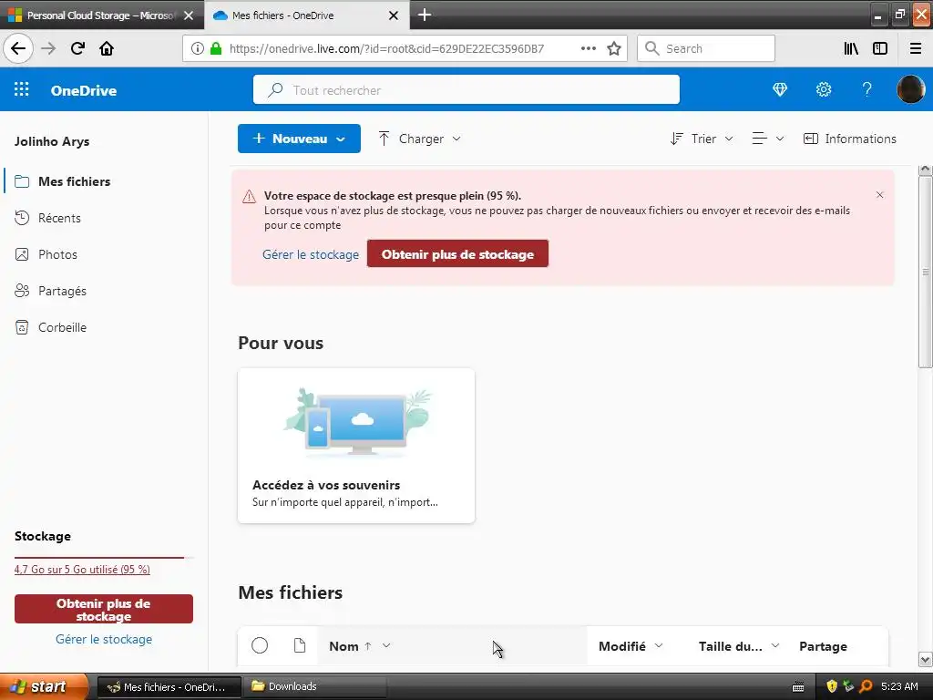The height and width of the screenshot is (700, 933).
Task: Reload the current page
Action: click(77, 48)
